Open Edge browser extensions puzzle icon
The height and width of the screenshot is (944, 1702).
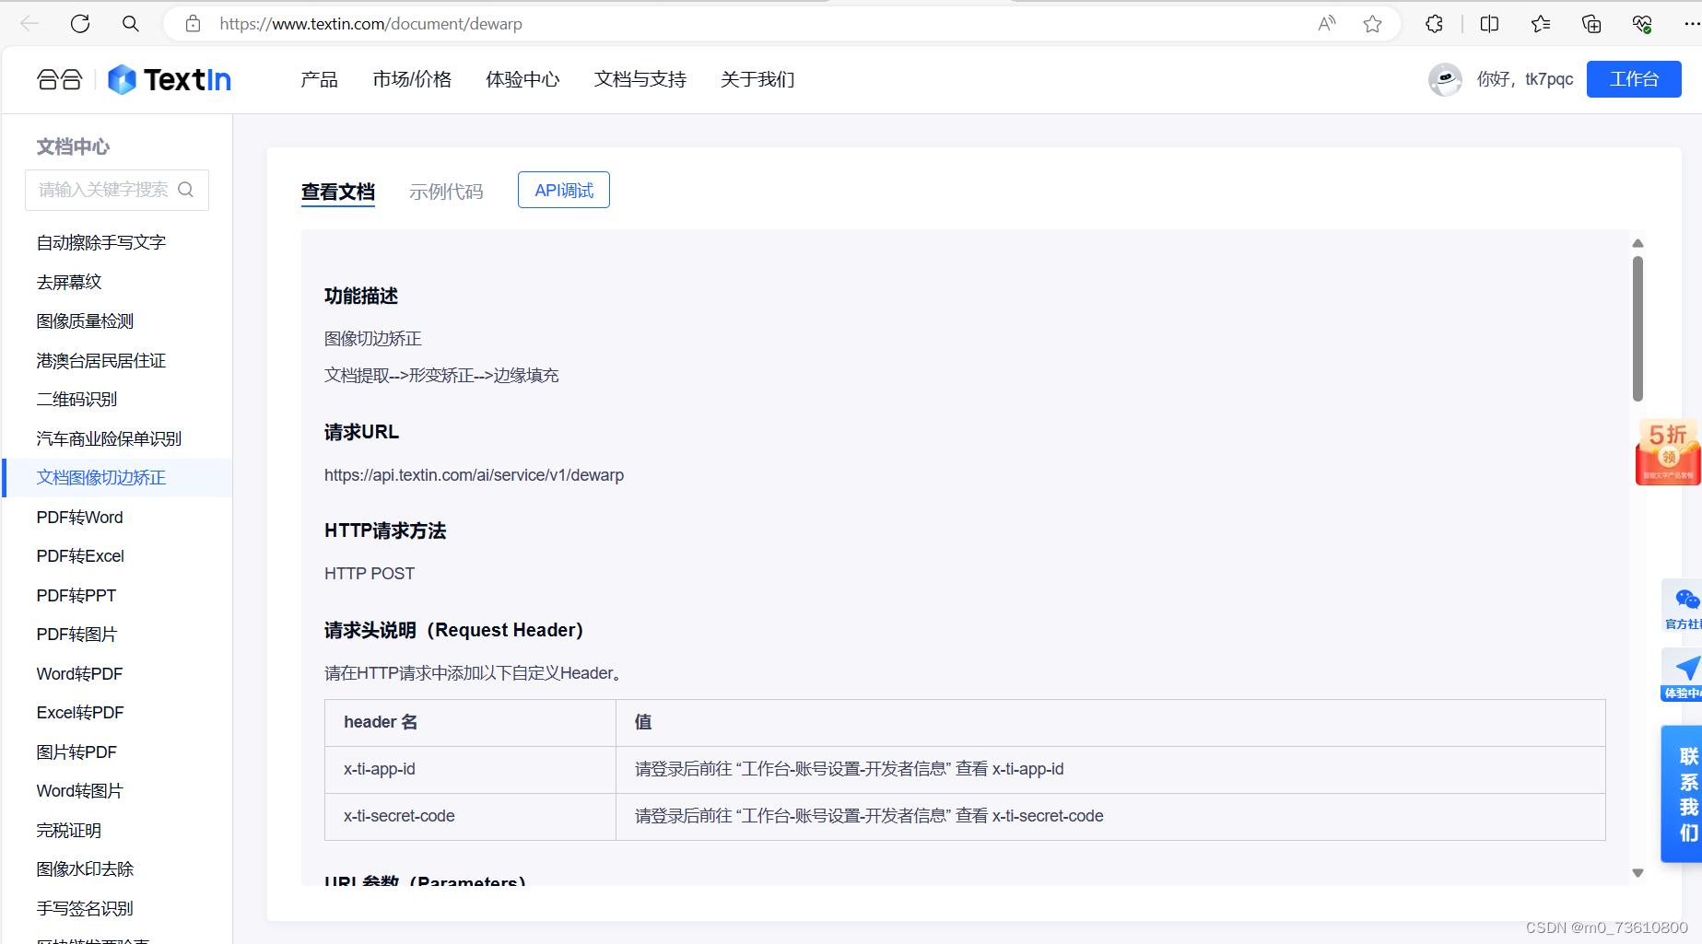1434,23
